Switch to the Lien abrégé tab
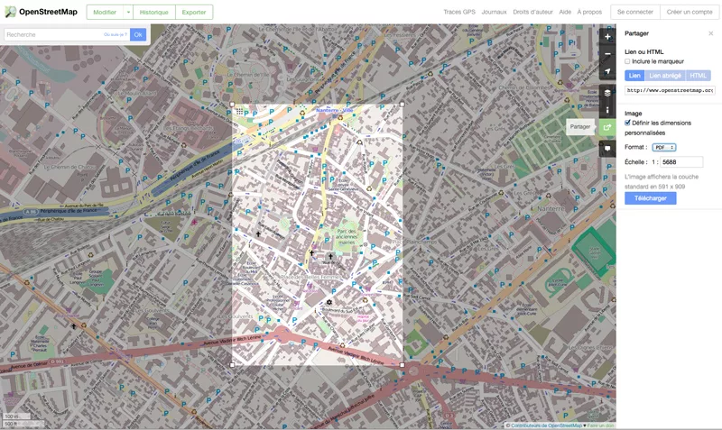Viewport: 722px width, 430px height. coord(665,76)
